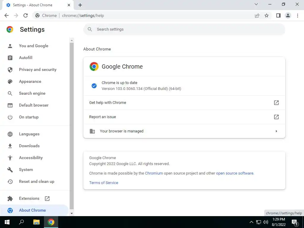
Task: Open Appearance settings
Action: point(30,81)
